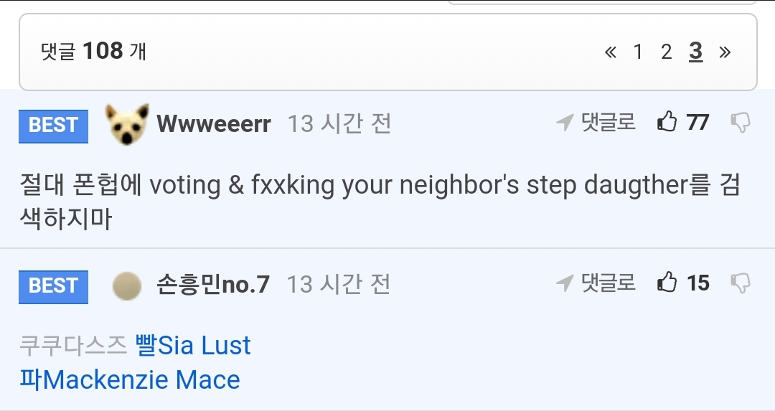
Task: Open 손흥민no.7's user profile name
Action: 213,285
